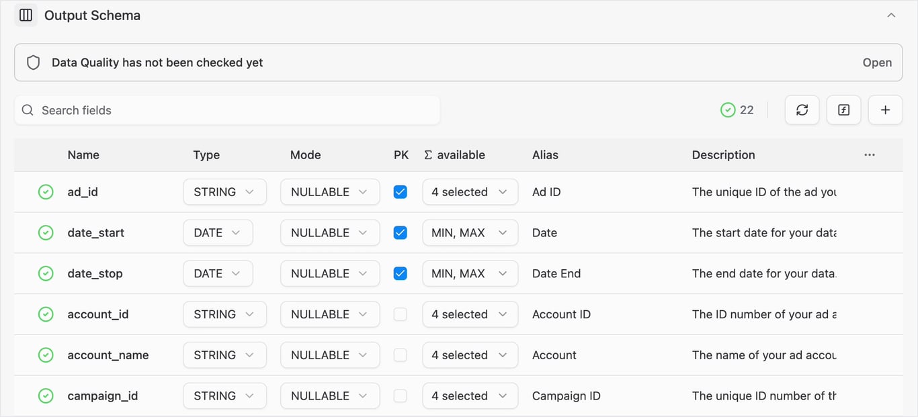918x417 pixels.
Task: Open the Type dropdown for account_id
Action: tap(224, 314)
